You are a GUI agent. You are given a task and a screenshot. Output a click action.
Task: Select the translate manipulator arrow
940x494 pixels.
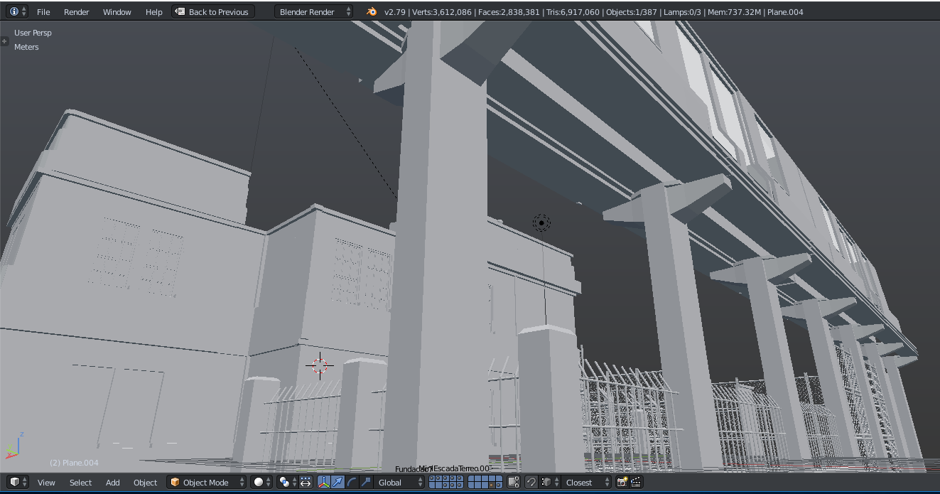point(338,482)
